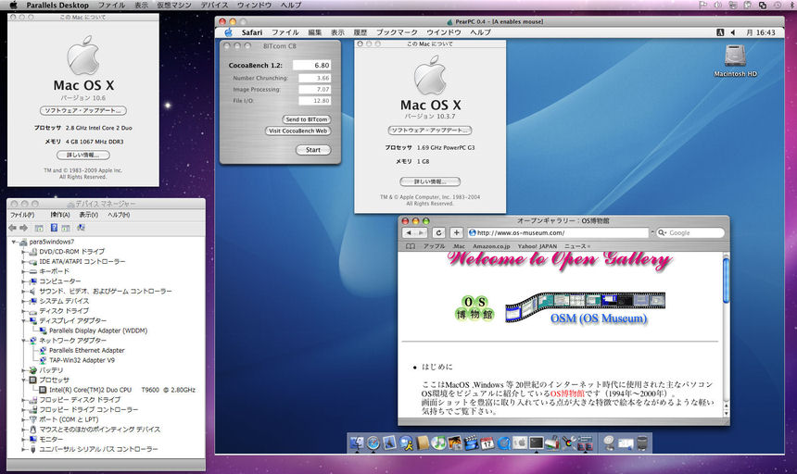Open System Preferences in the dock
The width and height of the screenshot is (797, 474).
coord(520,443)
